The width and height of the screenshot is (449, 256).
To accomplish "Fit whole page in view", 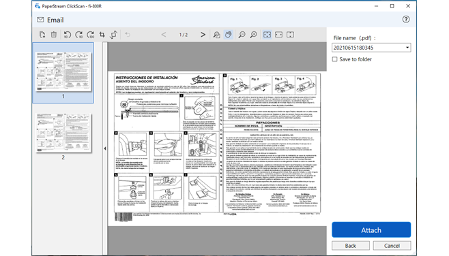I will (267, 35).
